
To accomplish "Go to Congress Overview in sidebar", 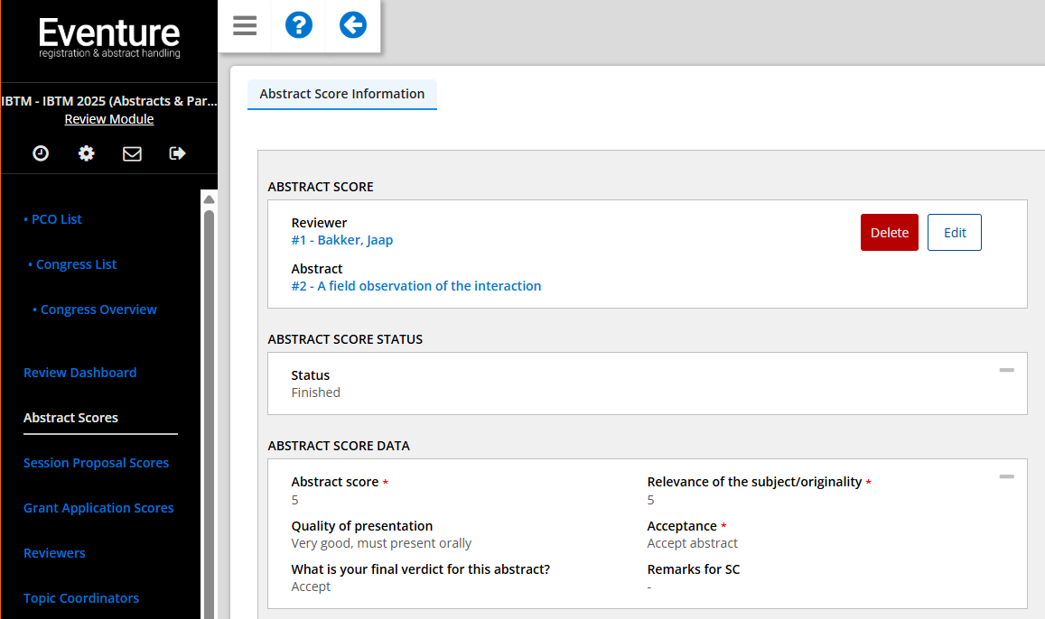I will pyautogui.click(x=98, y=309).
